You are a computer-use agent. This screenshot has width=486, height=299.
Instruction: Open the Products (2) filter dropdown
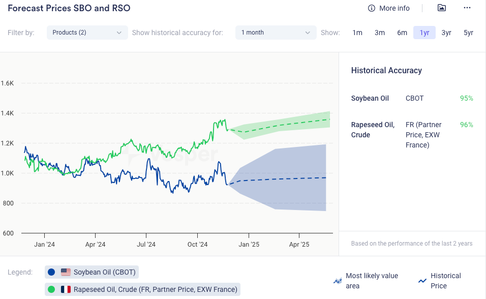87,33
